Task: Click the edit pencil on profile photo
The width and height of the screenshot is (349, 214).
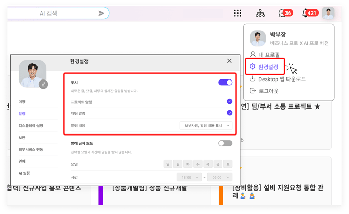Action: [43, 84]
